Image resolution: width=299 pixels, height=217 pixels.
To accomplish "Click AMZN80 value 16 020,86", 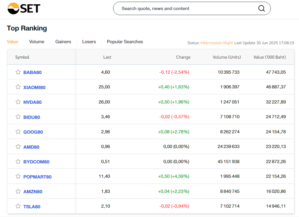I will [276, 191].
